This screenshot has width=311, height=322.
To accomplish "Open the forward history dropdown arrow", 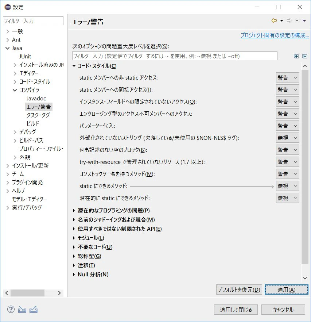I will 297,20.
